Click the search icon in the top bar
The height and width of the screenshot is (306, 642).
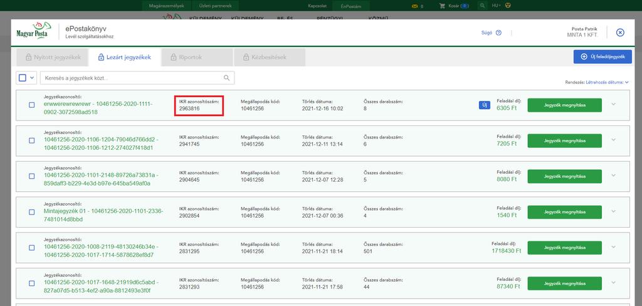[x=483, y=6]
